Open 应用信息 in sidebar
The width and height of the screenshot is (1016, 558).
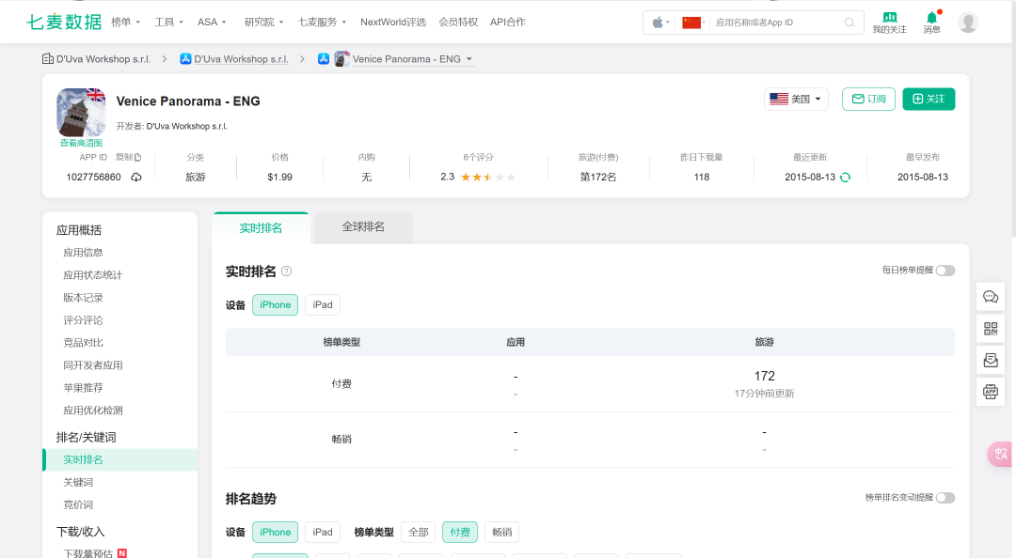click(83, 253)
